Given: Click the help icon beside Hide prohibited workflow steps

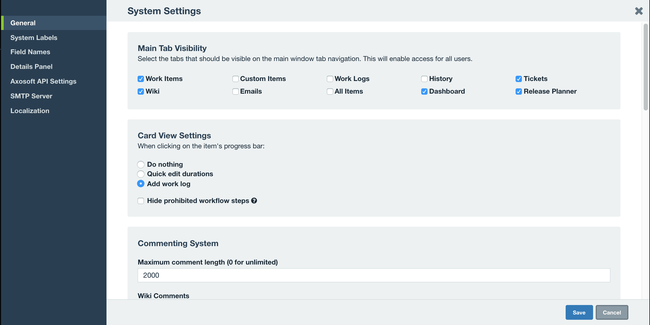Looking at the screenshot, I should (x=254, y=201).
